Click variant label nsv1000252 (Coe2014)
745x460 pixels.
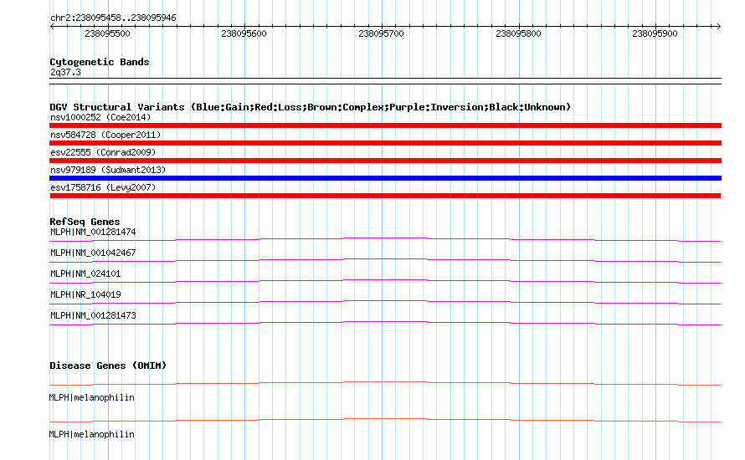(100, 117)
